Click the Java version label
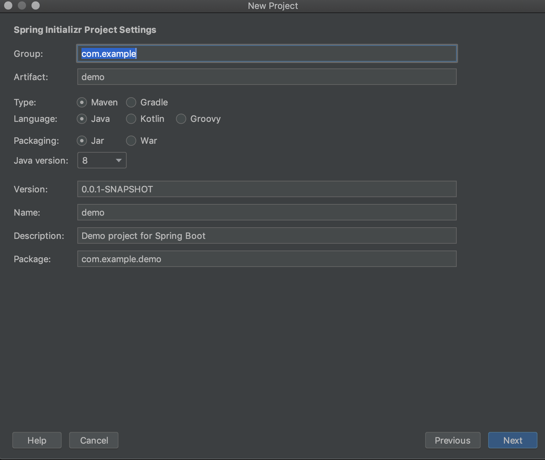This screenshot has height=460, width=545. pyautogui.click(x=41, y=161)
